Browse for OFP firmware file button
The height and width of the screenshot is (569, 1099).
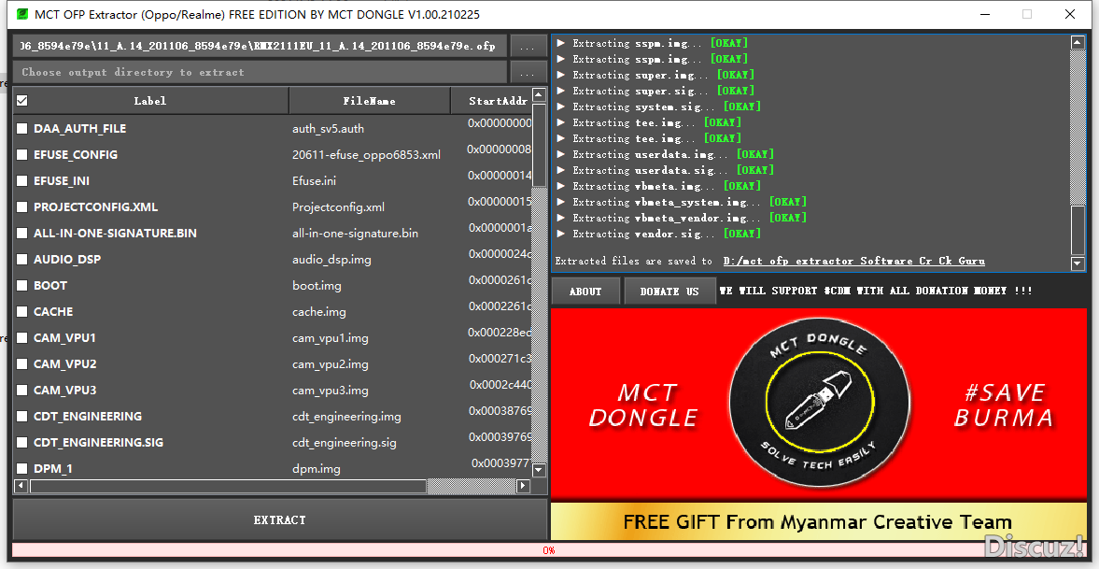pos(528,47)
